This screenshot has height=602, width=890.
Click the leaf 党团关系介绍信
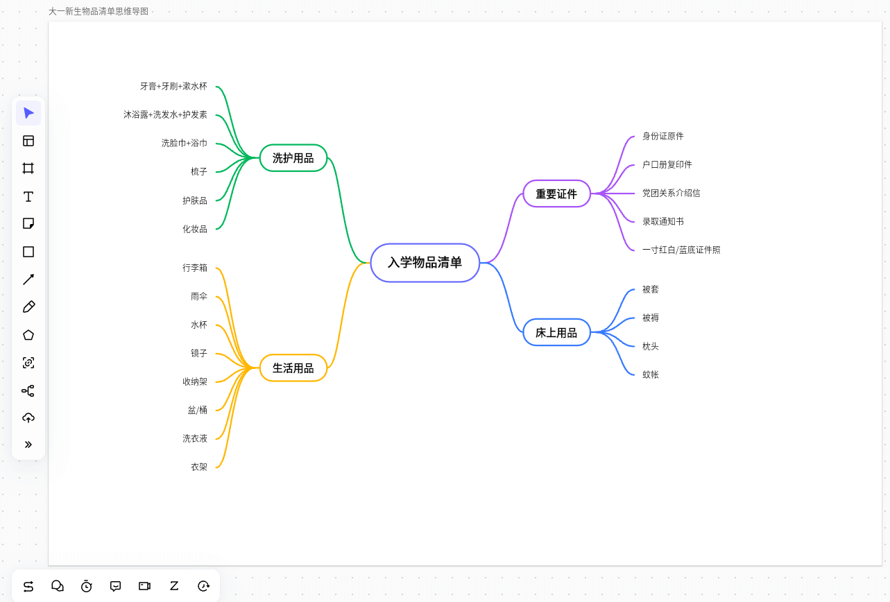coord(671,193)
